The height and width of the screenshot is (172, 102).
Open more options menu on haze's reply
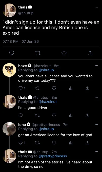96,66
